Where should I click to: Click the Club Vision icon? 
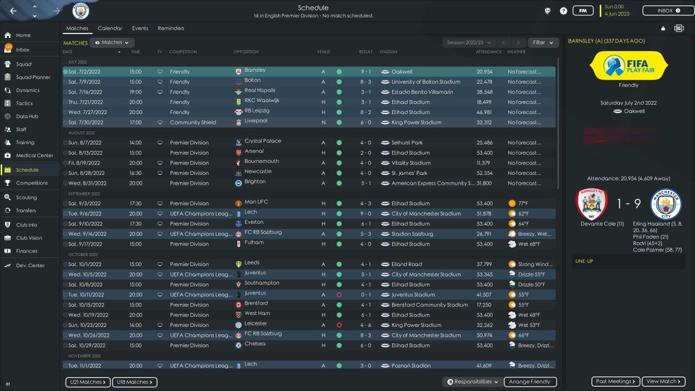coord(8,238)
